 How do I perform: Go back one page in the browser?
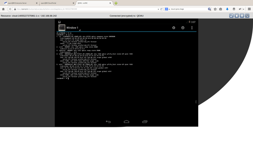click(10, 9)
